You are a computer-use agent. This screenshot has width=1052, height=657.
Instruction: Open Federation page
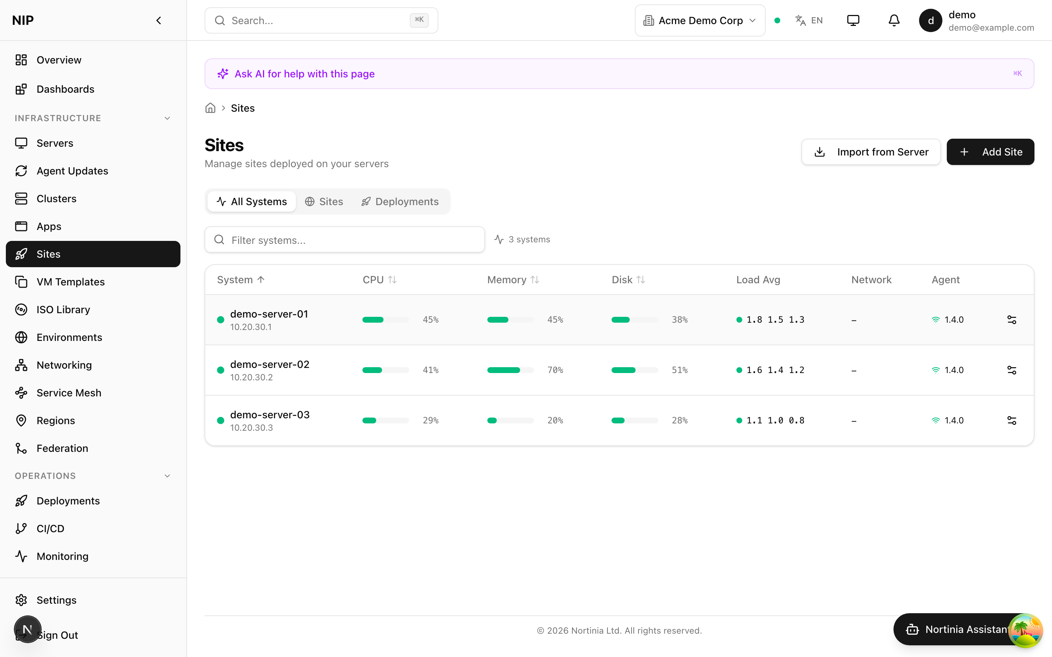(93, 449)
